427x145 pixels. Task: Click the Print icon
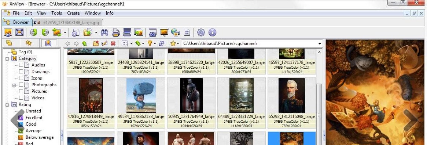[x=116, y=33]
